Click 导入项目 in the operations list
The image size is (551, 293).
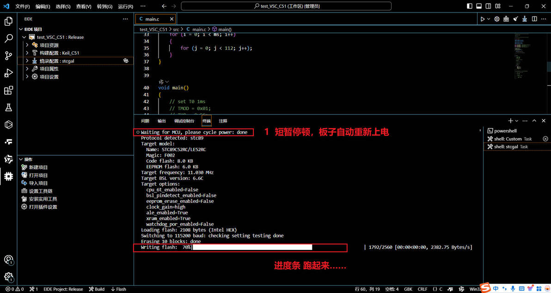[38, 183]
